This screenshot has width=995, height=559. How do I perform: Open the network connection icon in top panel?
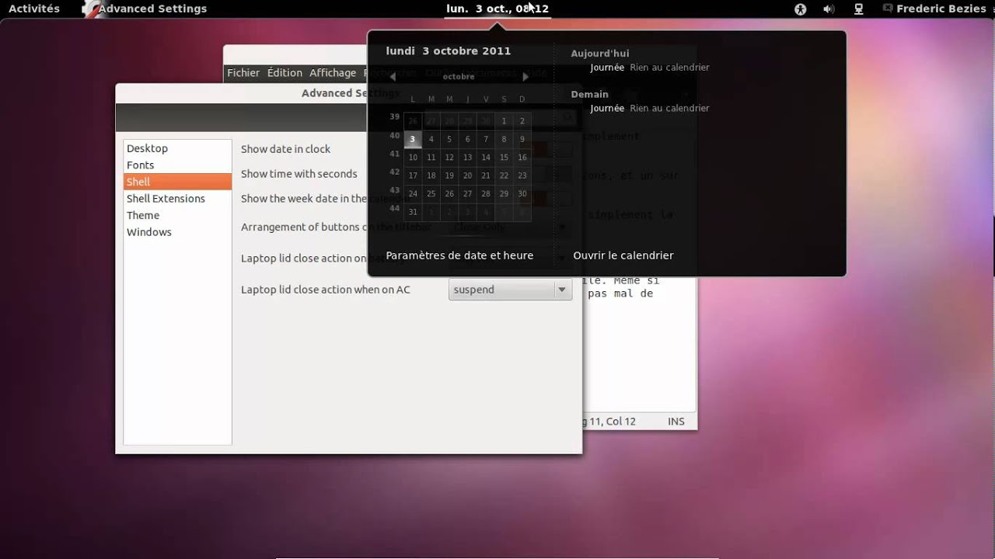(x=859, y=9)
